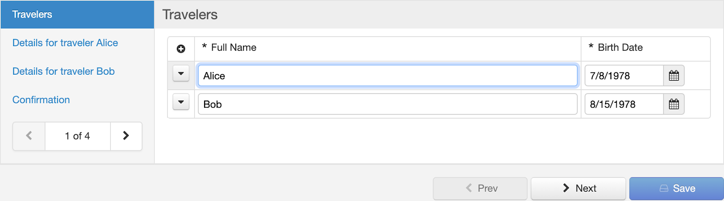Open row actions dropdown for Bob
Image resolution: width=724 pixels, height=201 pixels.
(x=181, y=102)
